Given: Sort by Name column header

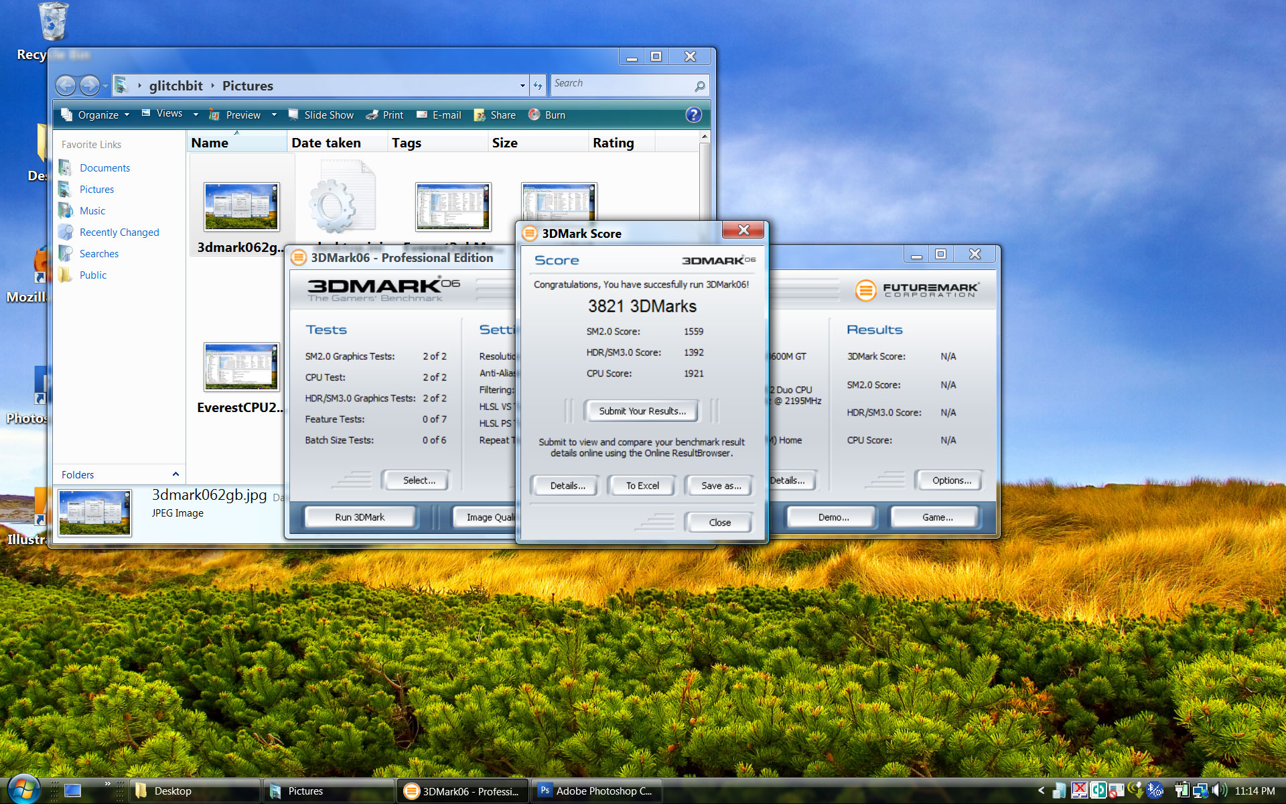Looking at the screenshot, I should (237, 143).
